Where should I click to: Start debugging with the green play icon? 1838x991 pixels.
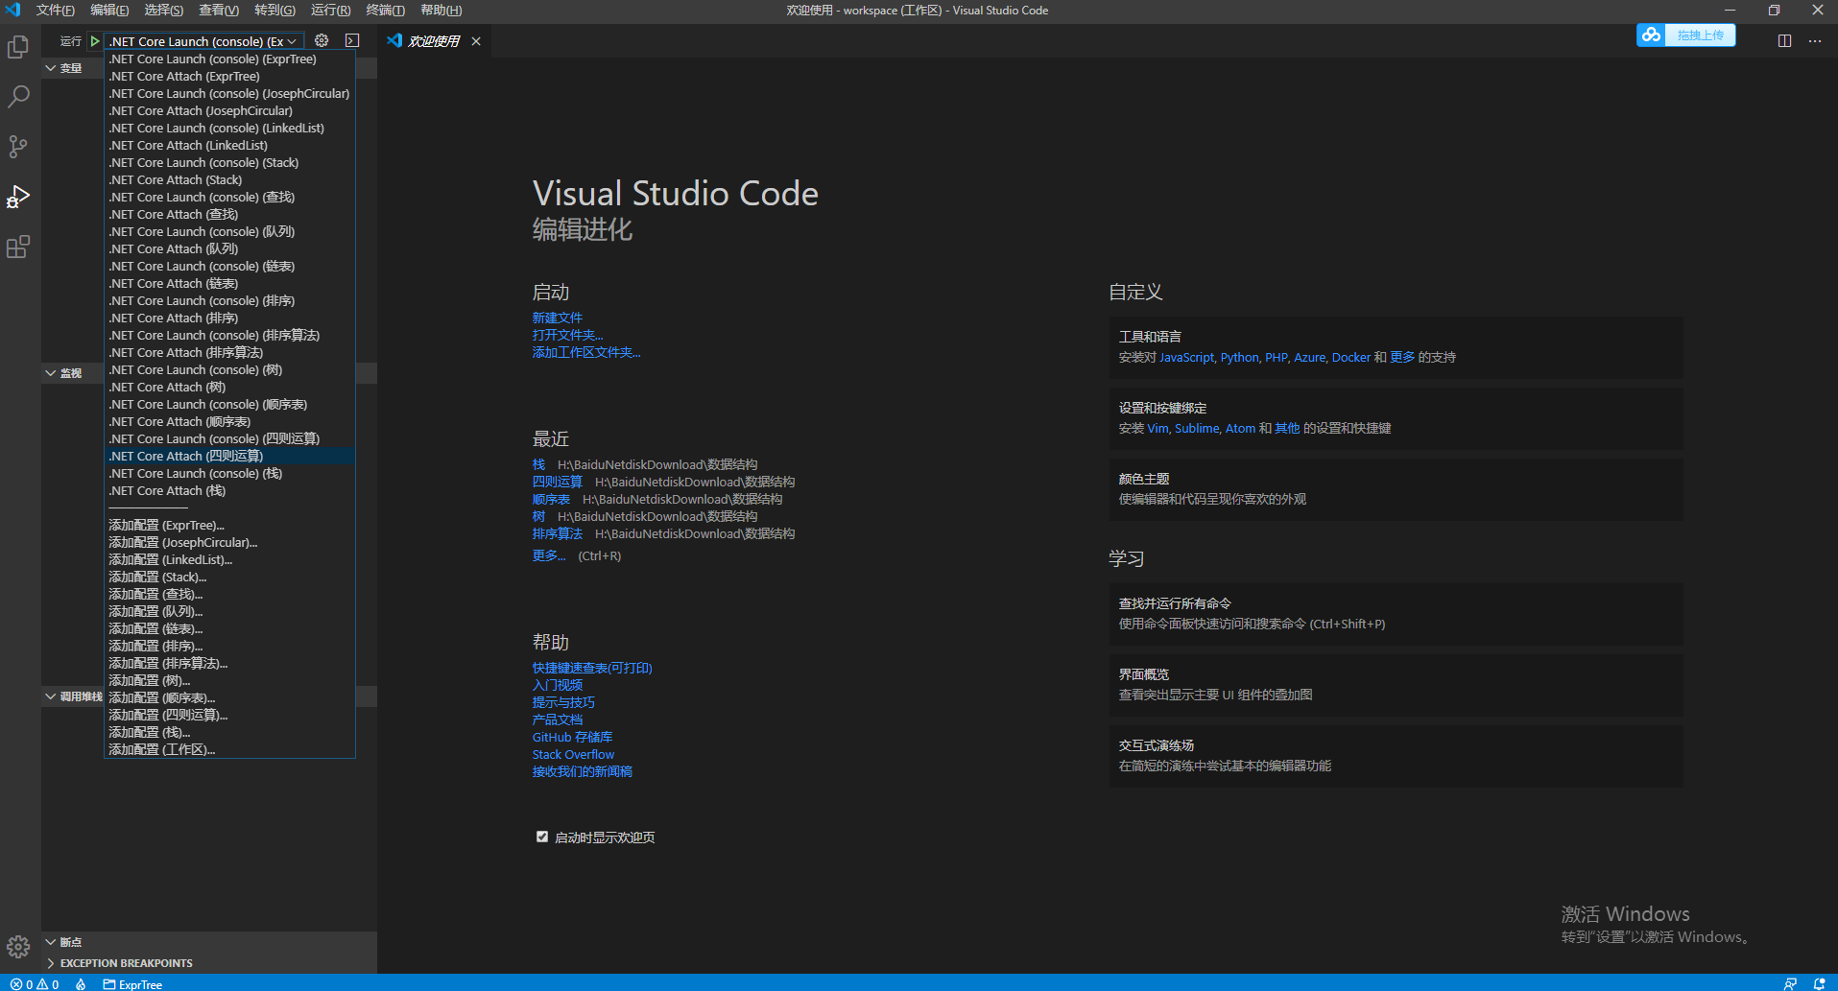[x=95, y=41]
